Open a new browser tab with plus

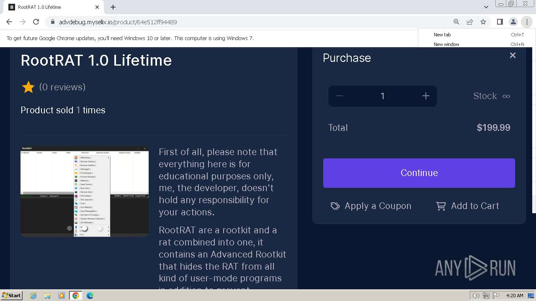(x=113, y=7)
